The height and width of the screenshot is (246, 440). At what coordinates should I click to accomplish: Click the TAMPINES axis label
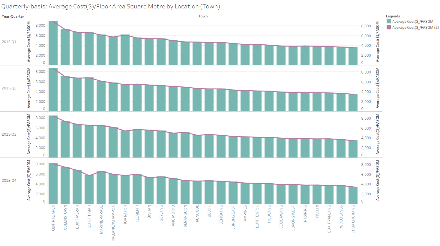pos(245,214)
